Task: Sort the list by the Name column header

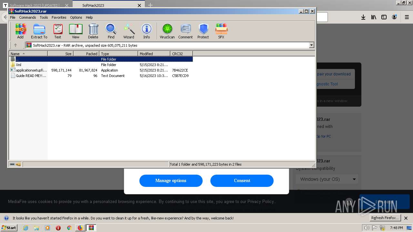Action: click(28, 54)
